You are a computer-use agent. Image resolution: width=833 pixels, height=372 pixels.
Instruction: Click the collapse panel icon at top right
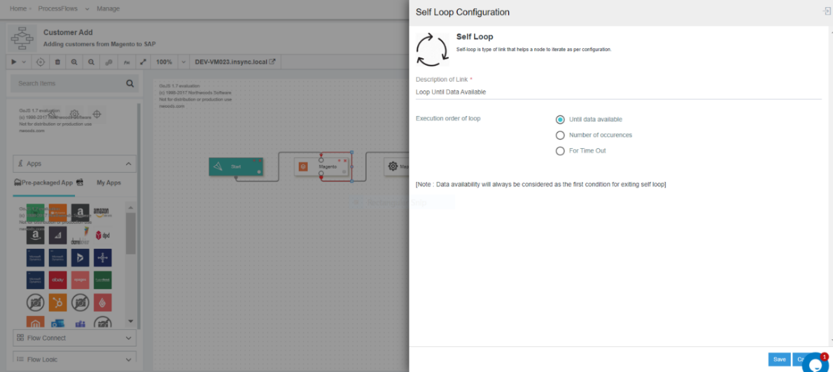coord(826,12)
